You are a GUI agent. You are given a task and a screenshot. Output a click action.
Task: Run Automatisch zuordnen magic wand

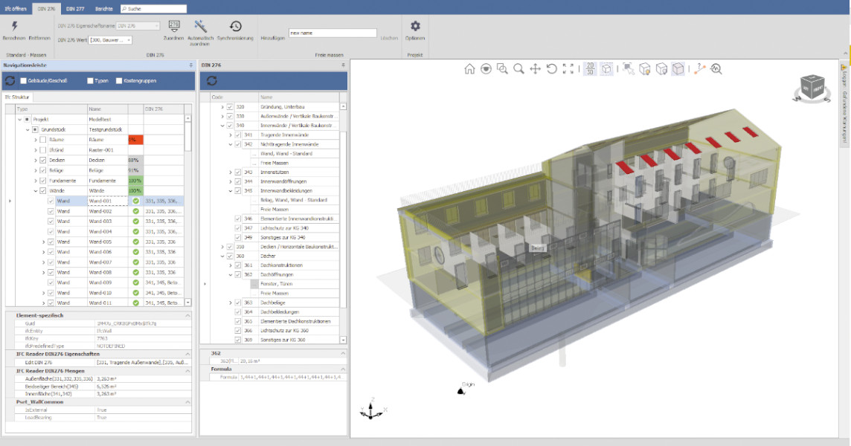point(200,26)
